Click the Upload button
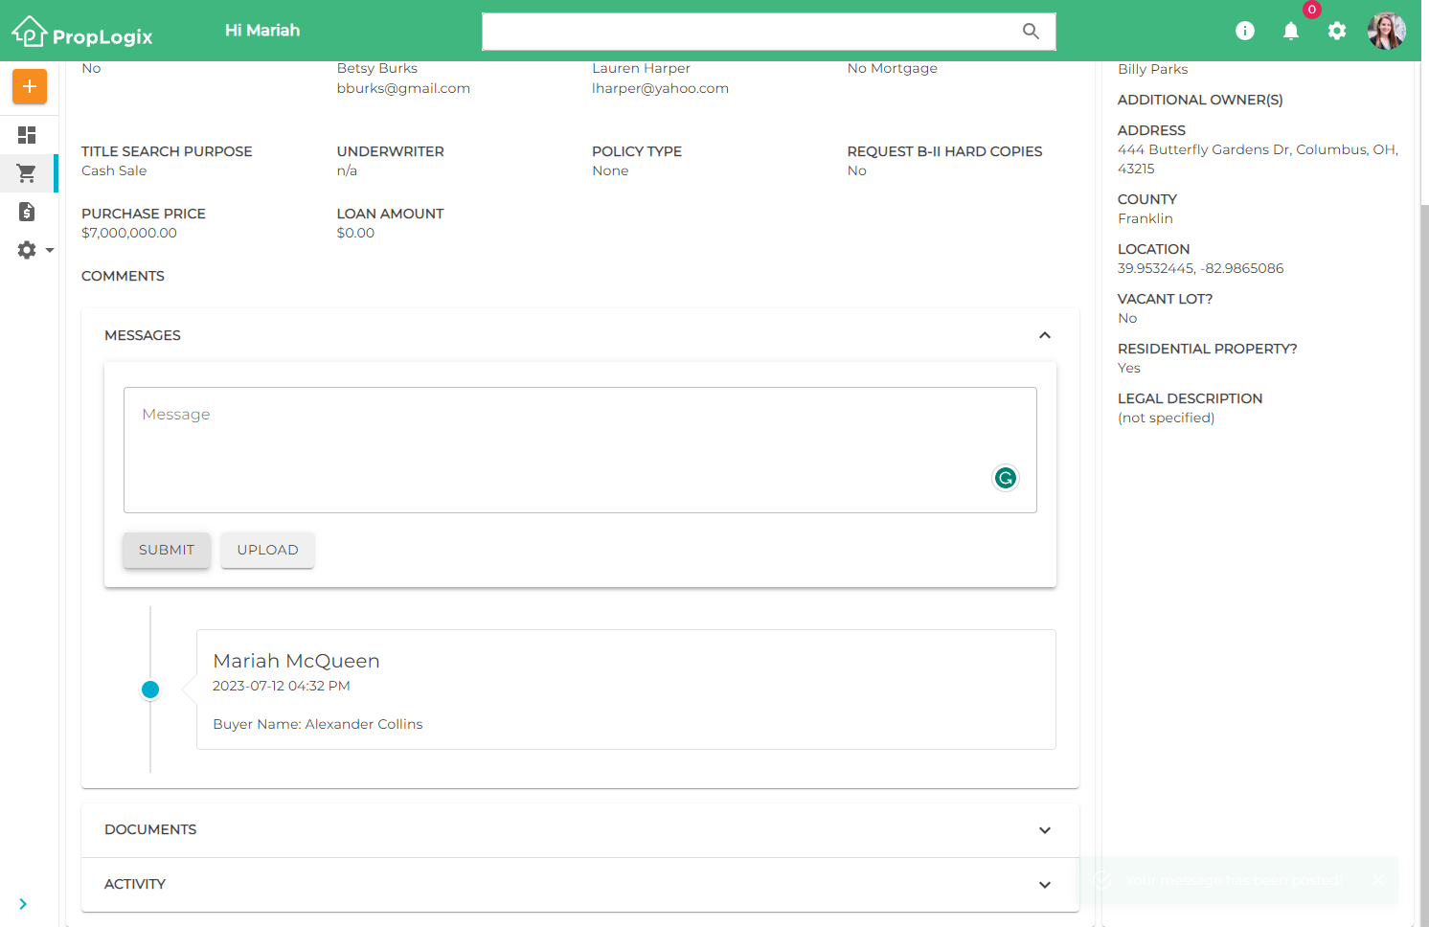The image size is (1429, 927). coord(268,550)
